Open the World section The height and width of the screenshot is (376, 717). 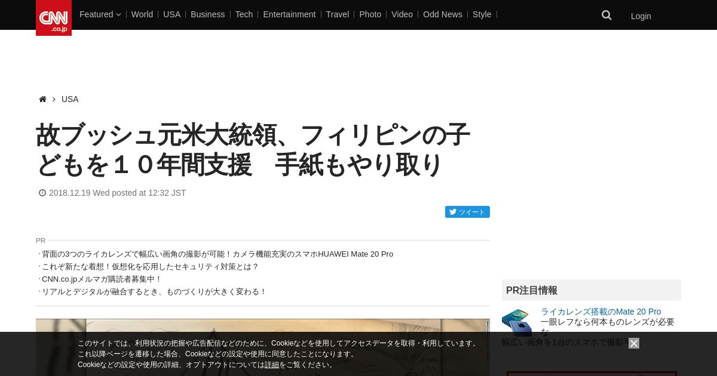[x=142, y=14]
